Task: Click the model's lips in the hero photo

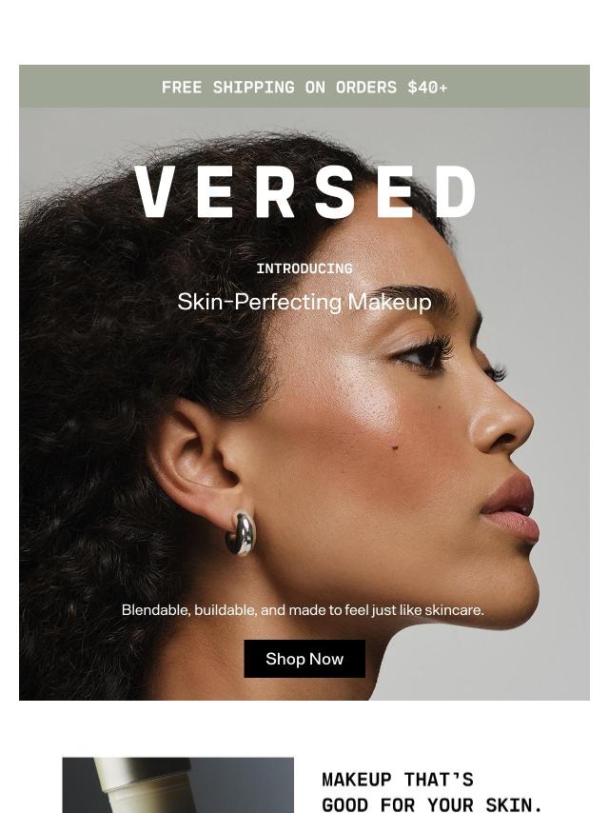Action: (511, 508)
